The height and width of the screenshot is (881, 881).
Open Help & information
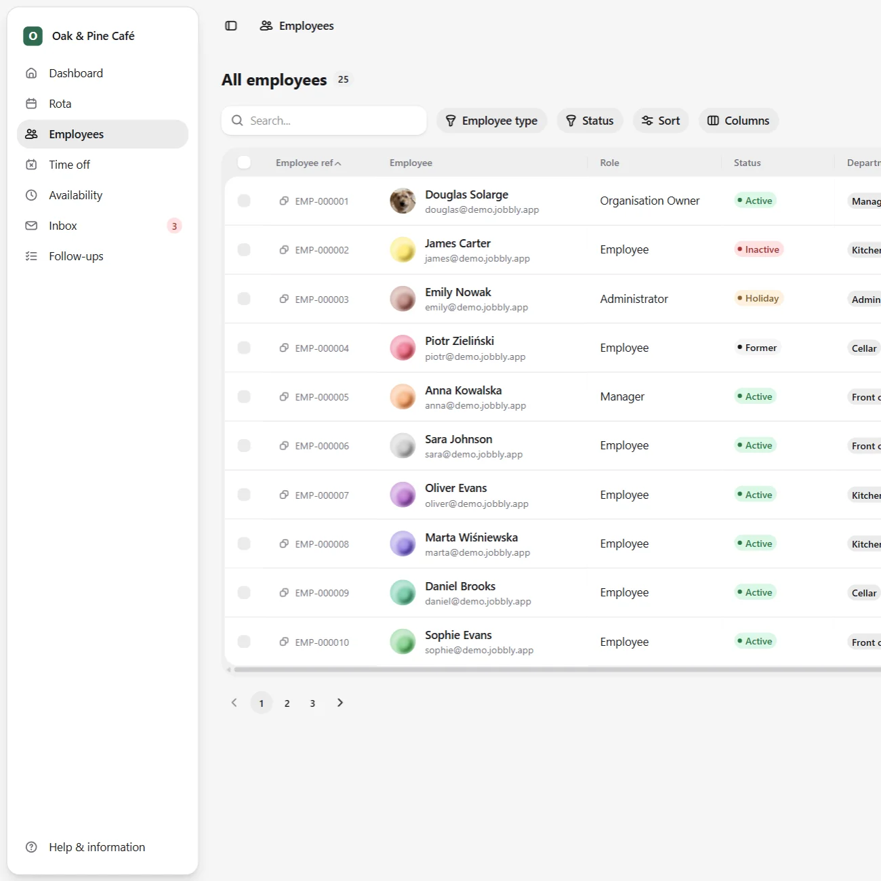pos(102,847)
